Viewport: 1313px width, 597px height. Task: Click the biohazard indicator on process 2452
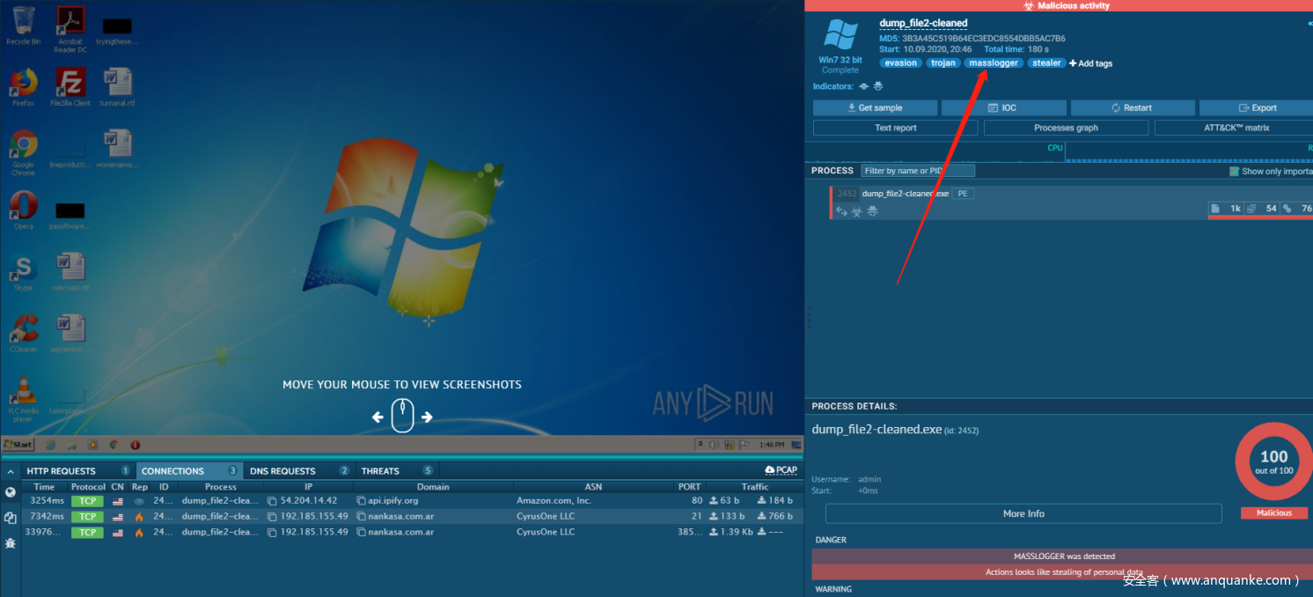point(856,211)
